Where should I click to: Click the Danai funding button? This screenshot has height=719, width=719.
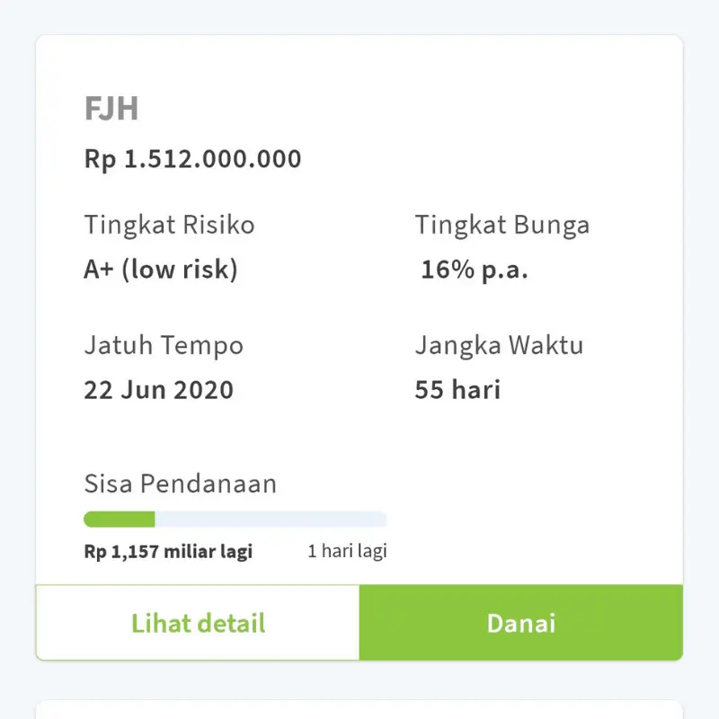click(521, 622)
